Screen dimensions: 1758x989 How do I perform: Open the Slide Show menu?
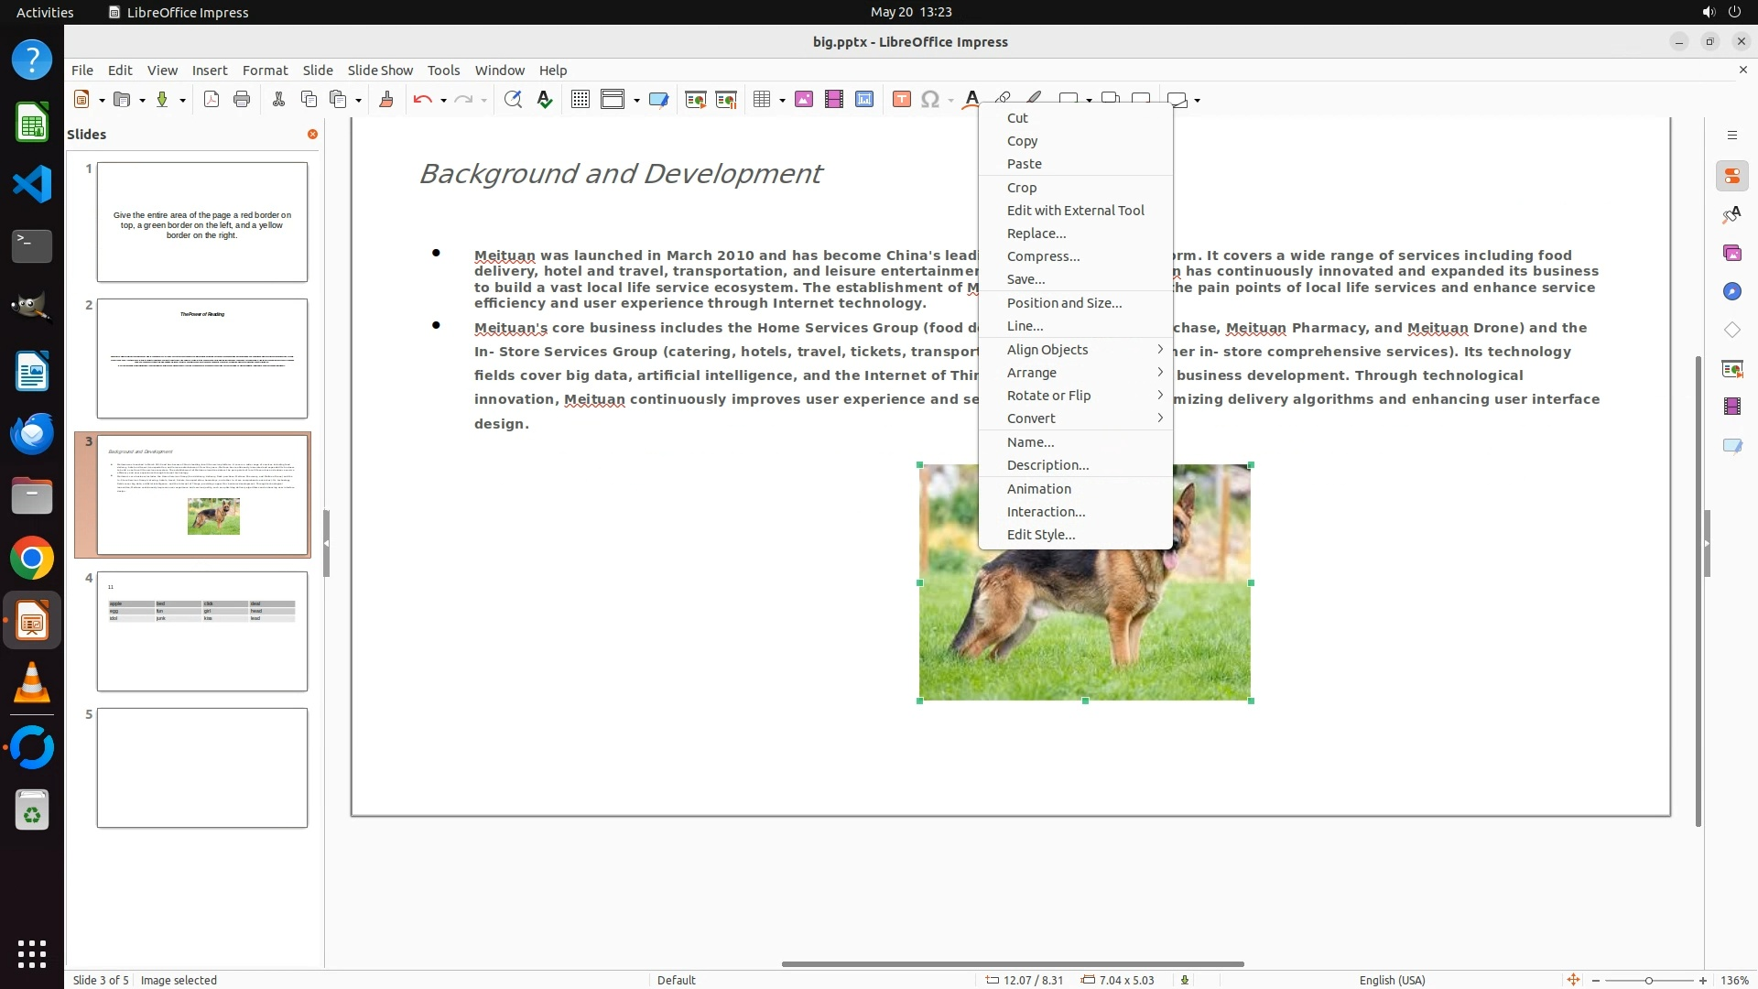pyautogui.click(x=379, y=71)
